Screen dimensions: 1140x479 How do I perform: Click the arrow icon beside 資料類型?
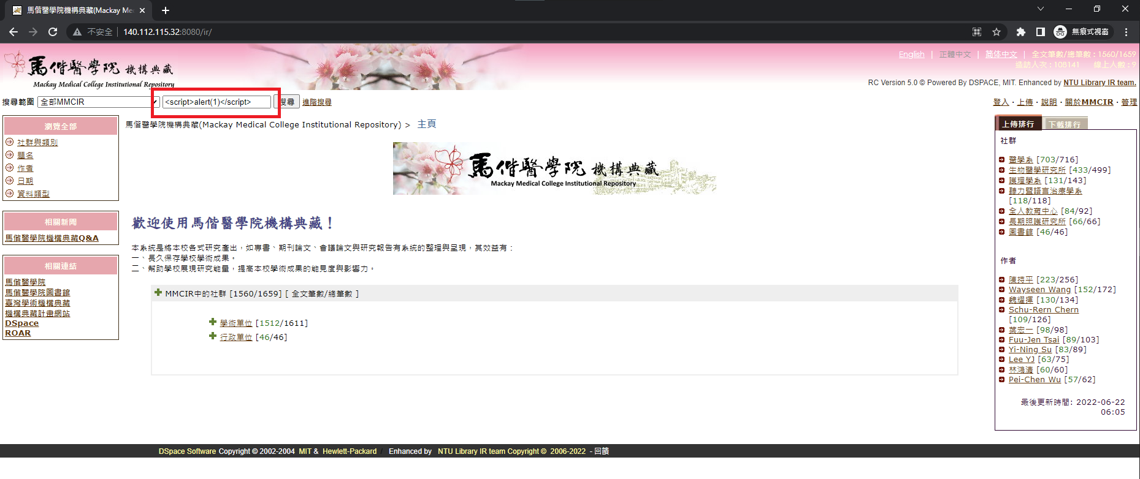click(9, 194)
